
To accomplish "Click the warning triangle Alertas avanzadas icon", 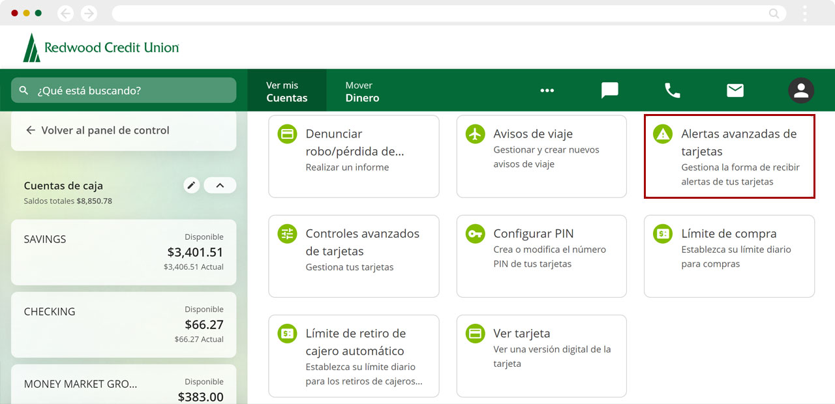I will click(663, 134).
